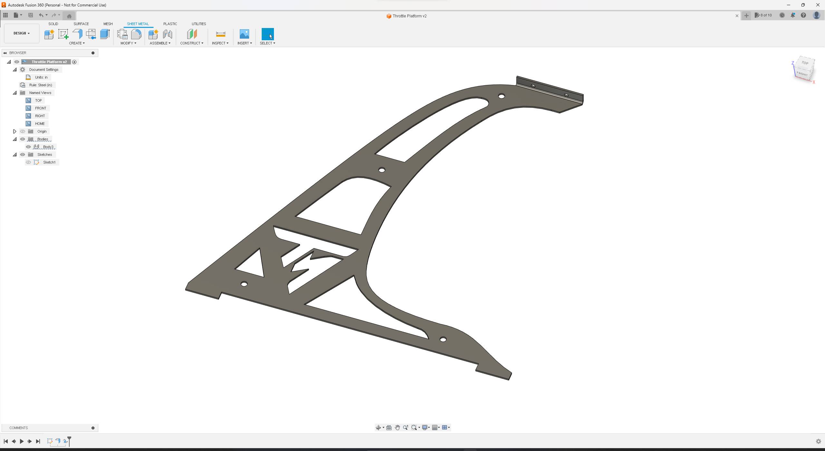Open the Sheet Metal Rules icon

122,34
